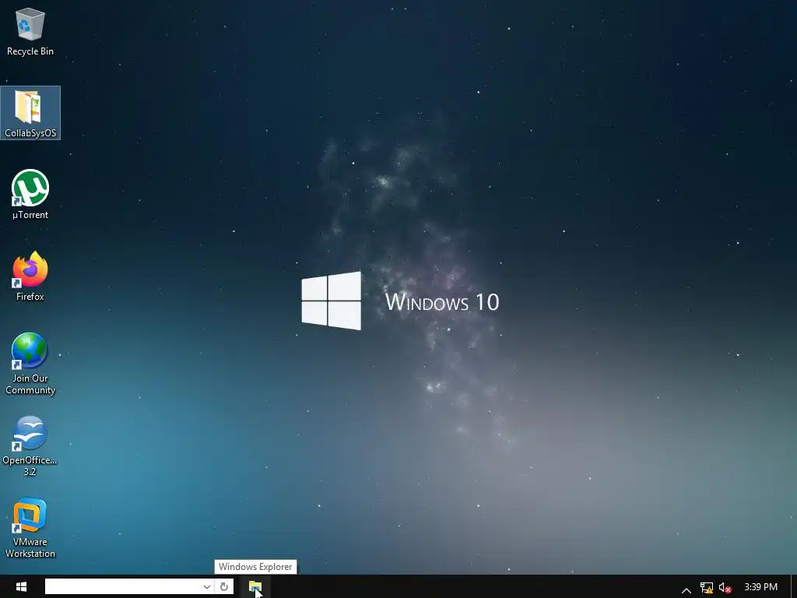Open the clock showing 3:39 PM

[x=760, y=587]
